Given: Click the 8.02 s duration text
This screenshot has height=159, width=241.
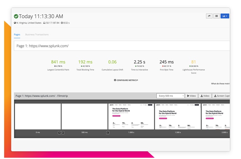Looking at the screenshot, I should click(x=66, y=23).
